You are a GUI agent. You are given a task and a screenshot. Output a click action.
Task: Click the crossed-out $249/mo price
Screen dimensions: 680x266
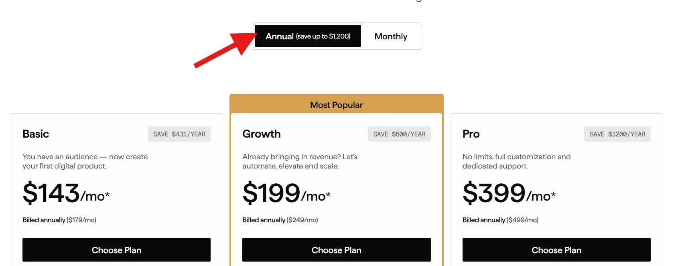302,220
